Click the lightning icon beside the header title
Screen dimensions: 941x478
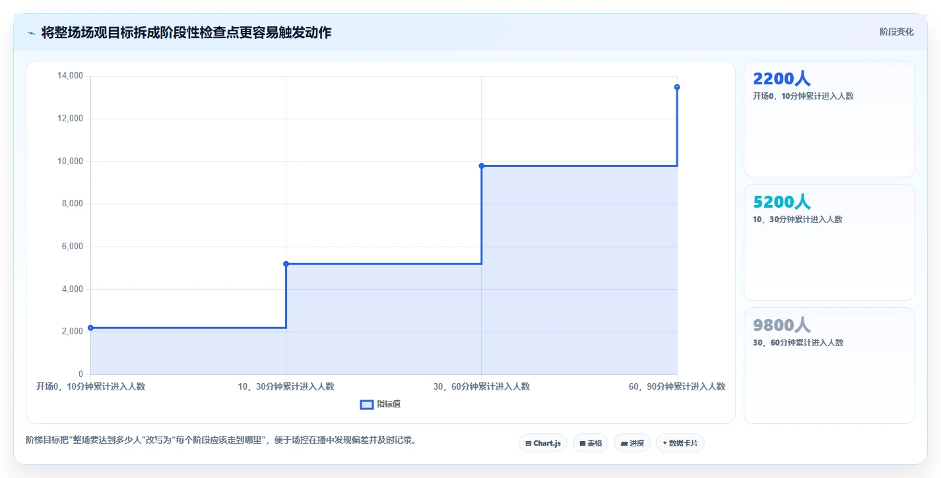point(32,33)
